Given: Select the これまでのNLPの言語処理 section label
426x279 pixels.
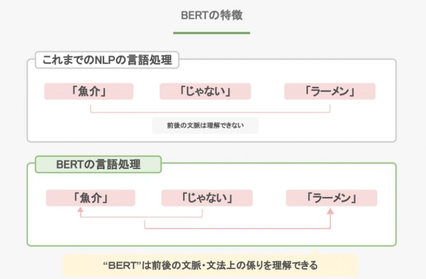Looking at the screenshot, I should pos(107,60).
